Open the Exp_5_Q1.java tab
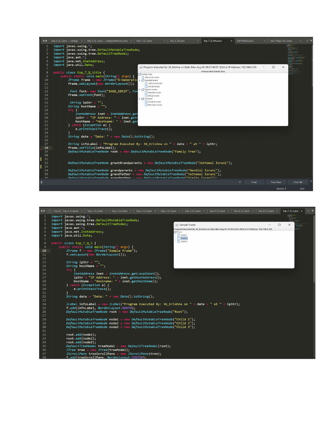The height and width of the screenshot is (432, 324). point(177,41)
